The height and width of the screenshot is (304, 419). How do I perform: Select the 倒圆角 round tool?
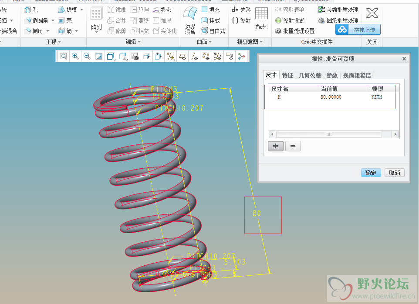point(36,20)
